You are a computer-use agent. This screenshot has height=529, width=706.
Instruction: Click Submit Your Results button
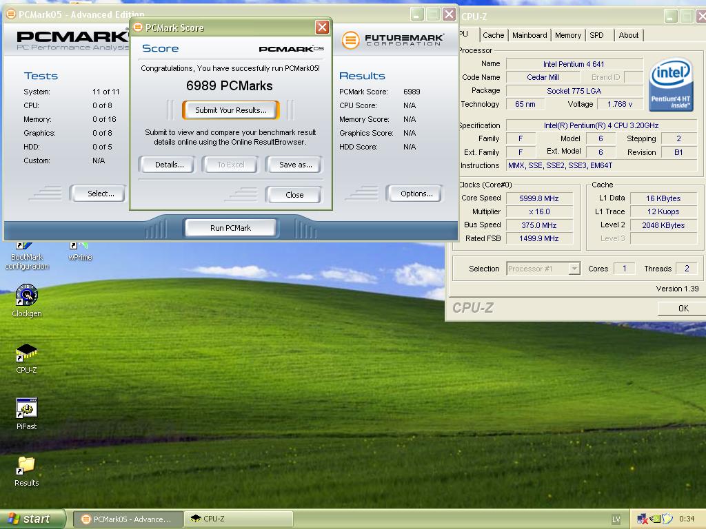pyautogui.click(x=230, y=110)
